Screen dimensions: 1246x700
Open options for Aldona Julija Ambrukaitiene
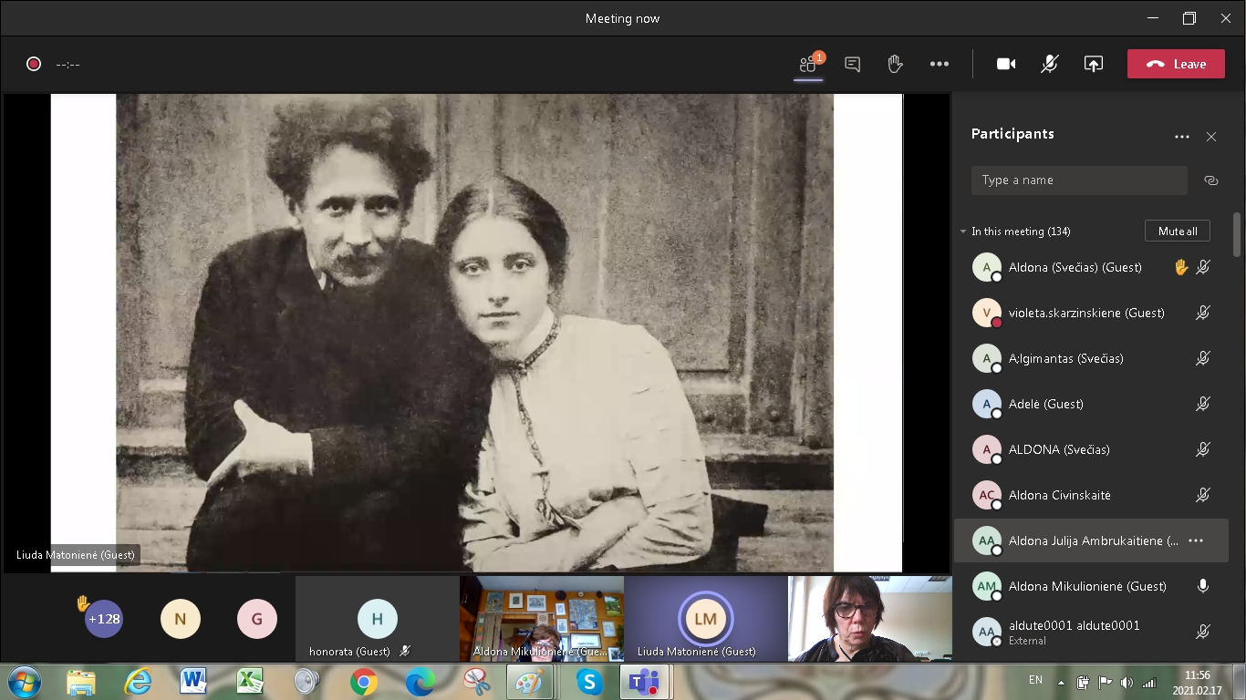[1196, 540]
